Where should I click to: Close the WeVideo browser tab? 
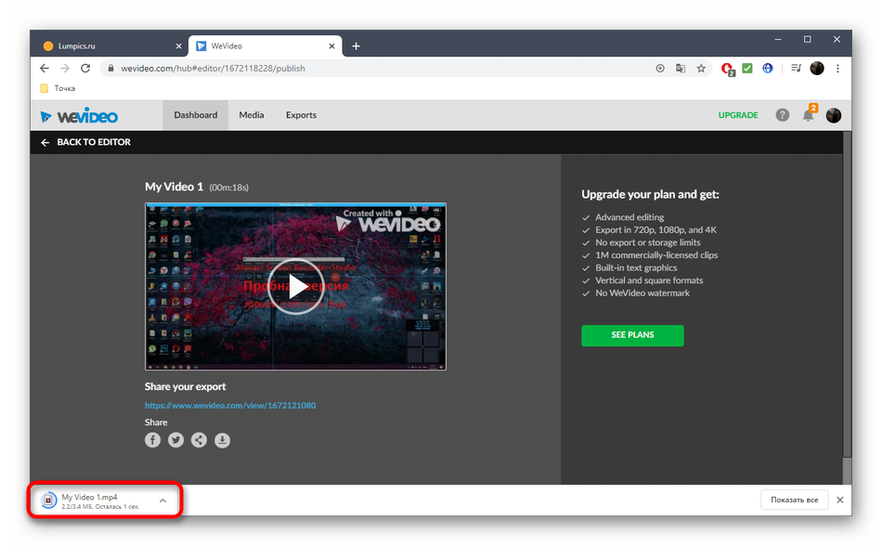tap(331, 46)
